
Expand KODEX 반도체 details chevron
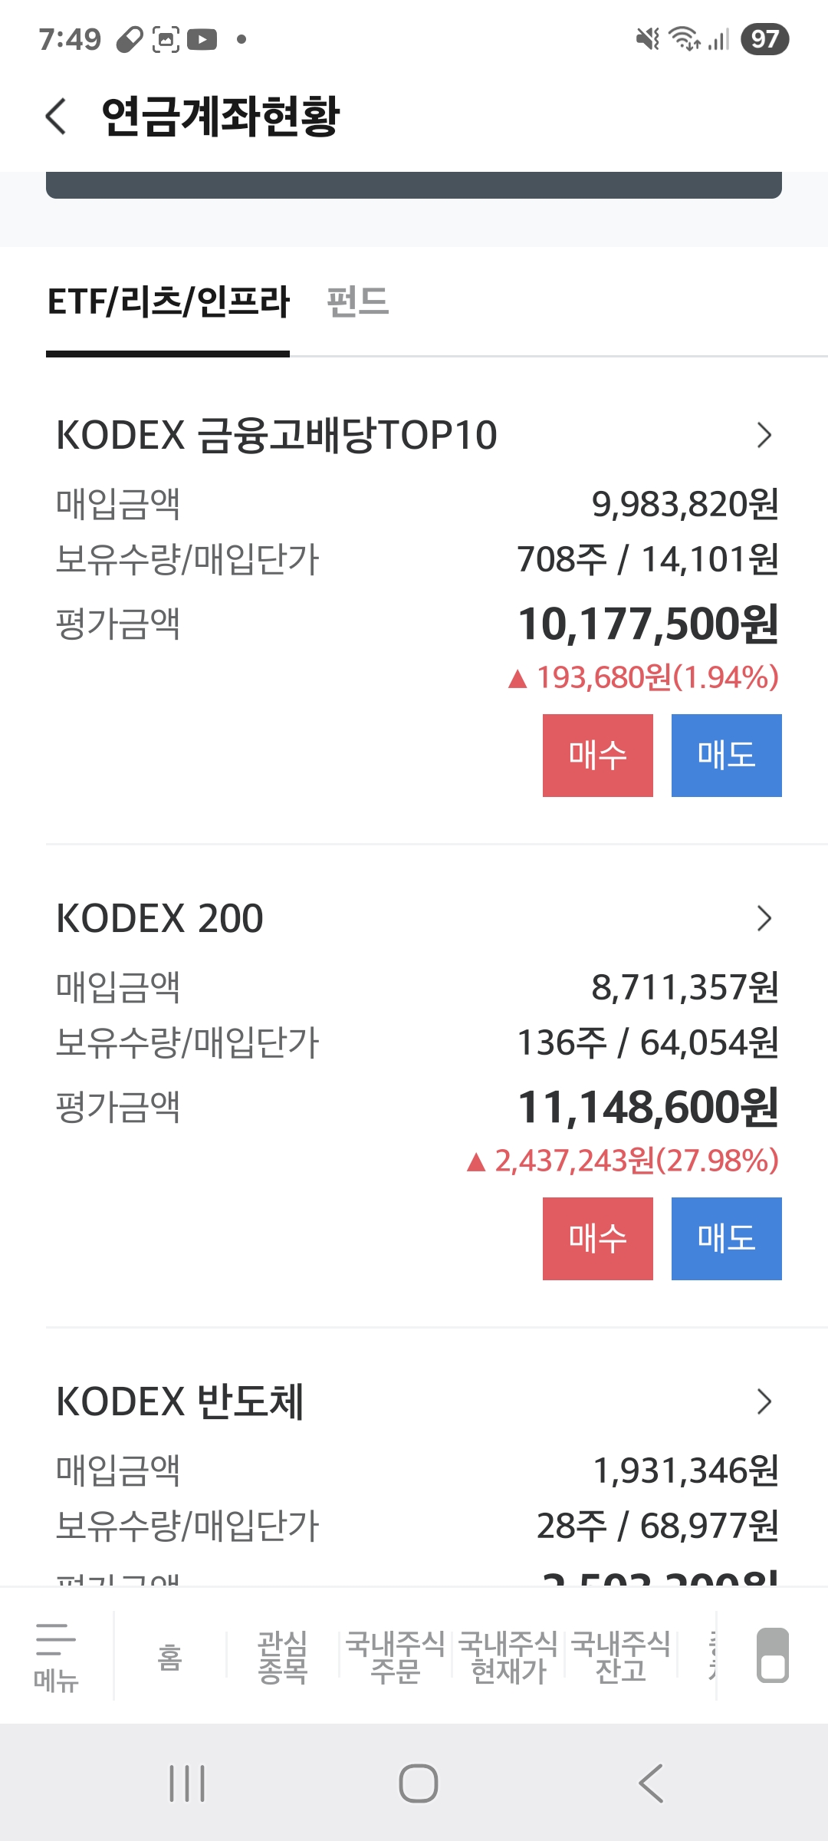pos(764,1401)
